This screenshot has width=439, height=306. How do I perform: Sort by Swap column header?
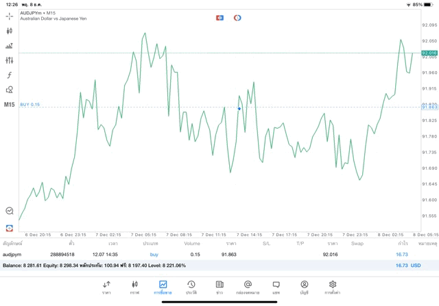(357, 244)
